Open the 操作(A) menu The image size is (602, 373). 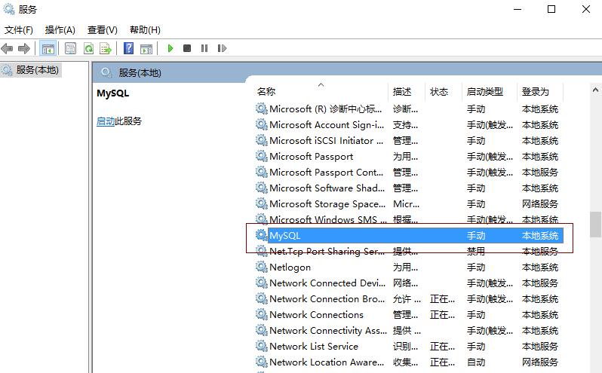point(60,30)
